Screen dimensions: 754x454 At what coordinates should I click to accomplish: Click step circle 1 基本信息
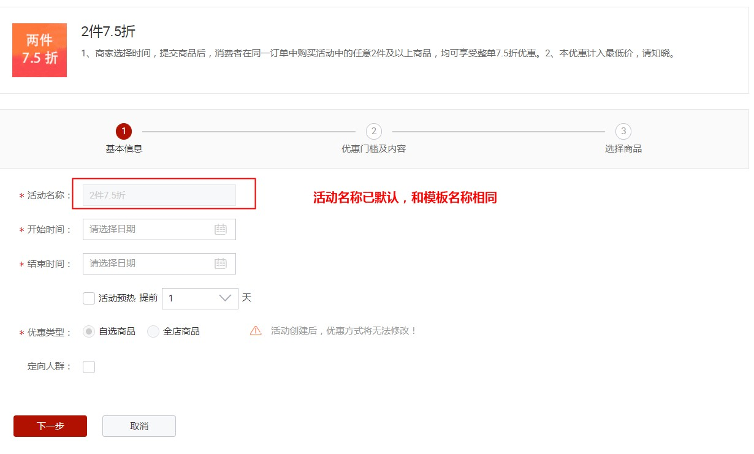(x=123, y=131)
